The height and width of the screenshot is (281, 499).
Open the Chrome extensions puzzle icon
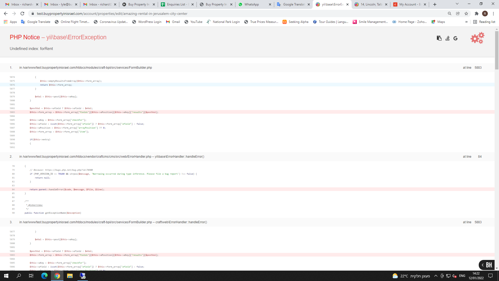click(476, 14)
